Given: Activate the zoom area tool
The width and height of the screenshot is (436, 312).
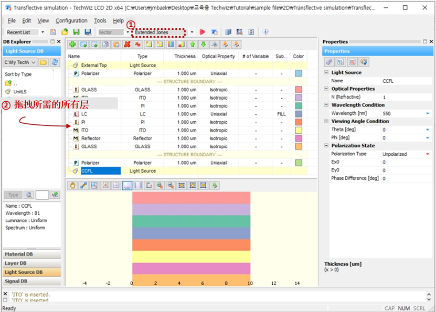Looking at the screenshot, I should click(94, 185).
